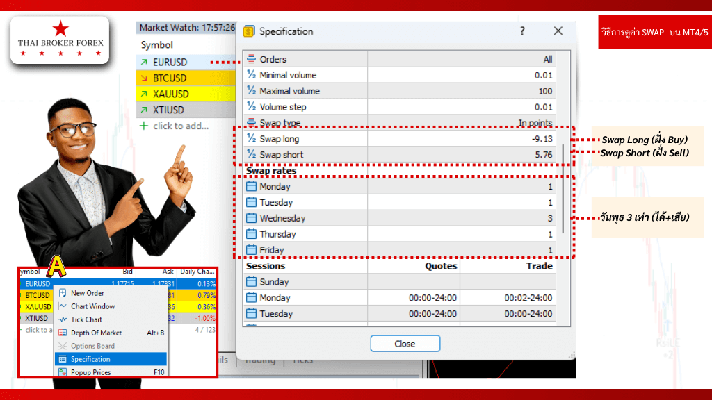Click the Specification icon in the context menu
Image resolution: width=712 pixels, height=400 pixels.
click(x=63, y=359)
